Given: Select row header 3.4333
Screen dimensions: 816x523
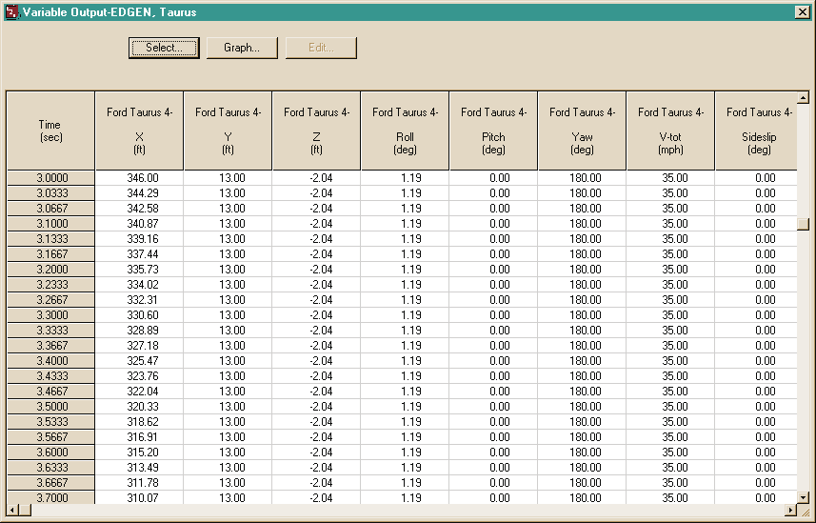Looking at the screenshot, I should [50, 376].
